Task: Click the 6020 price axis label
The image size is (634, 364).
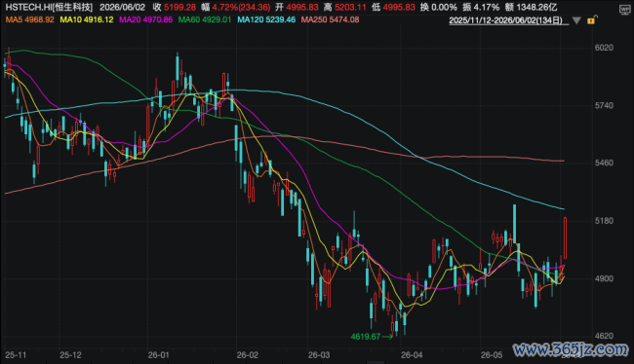Action: point(604,48)
